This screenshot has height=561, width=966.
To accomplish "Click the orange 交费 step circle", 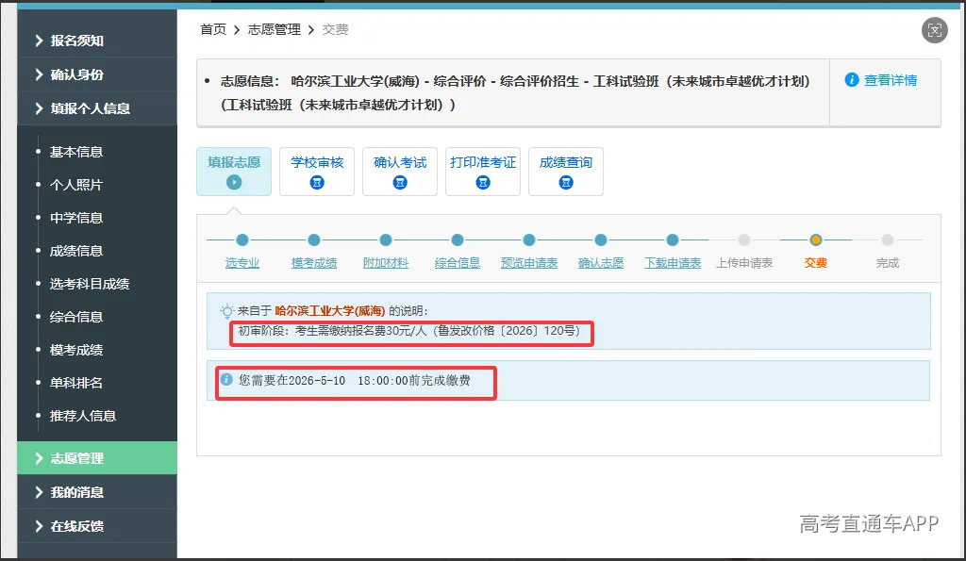I will tap(816, 240).
